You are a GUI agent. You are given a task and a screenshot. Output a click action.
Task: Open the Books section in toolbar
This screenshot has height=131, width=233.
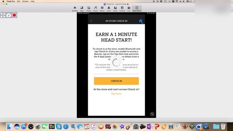coord(115,9)
